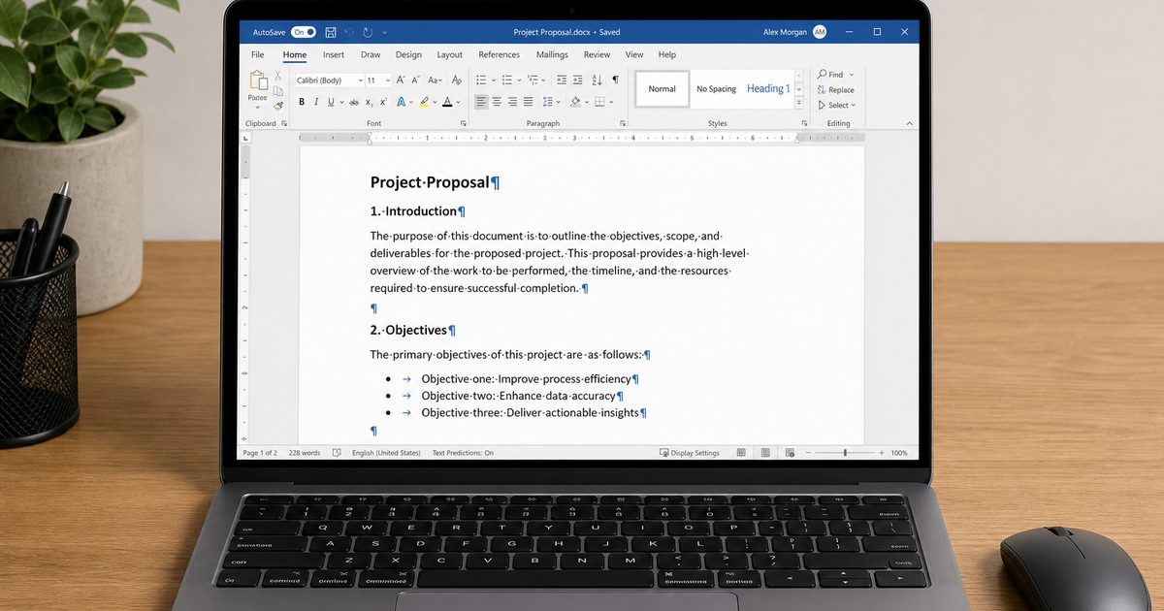Screen dimensions: 1164x611
Task: Click the numbered list icon
Action: point(506,80)
